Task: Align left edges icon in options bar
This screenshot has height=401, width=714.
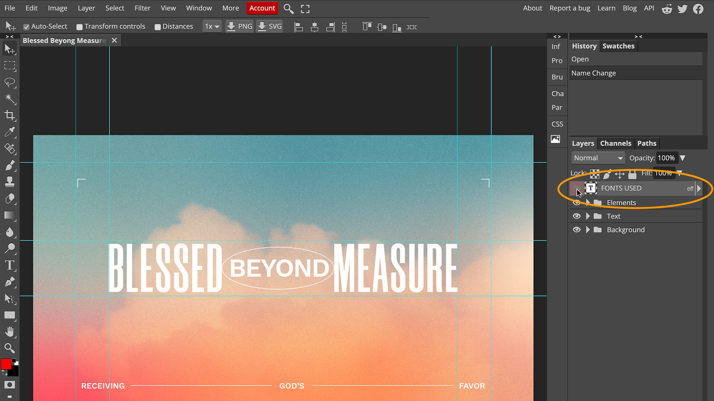Action: point(299,27)
